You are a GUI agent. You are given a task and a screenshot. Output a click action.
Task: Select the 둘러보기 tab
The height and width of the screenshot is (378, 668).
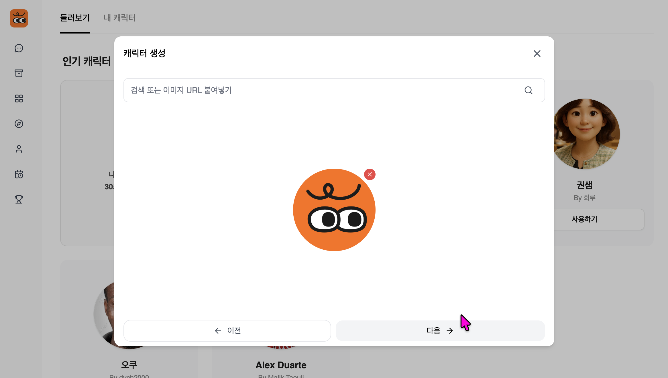click(74, 18)
